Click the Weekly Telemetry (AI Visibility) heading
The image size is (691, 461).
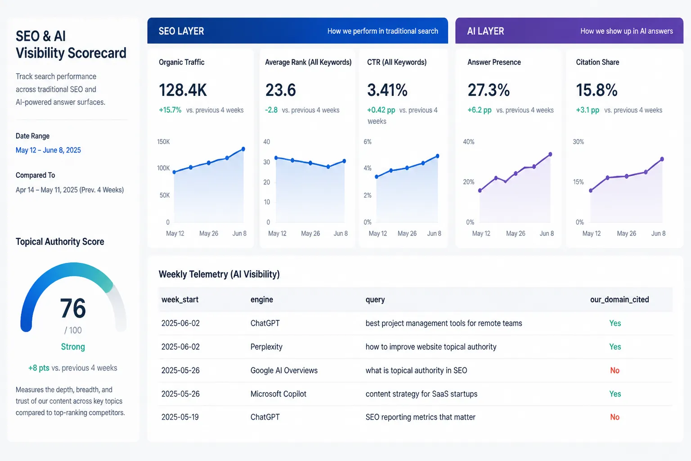point(219,274)
